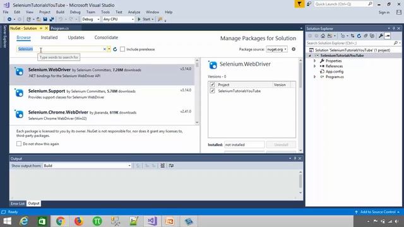Check the Do not show this again box

point(19,144)
